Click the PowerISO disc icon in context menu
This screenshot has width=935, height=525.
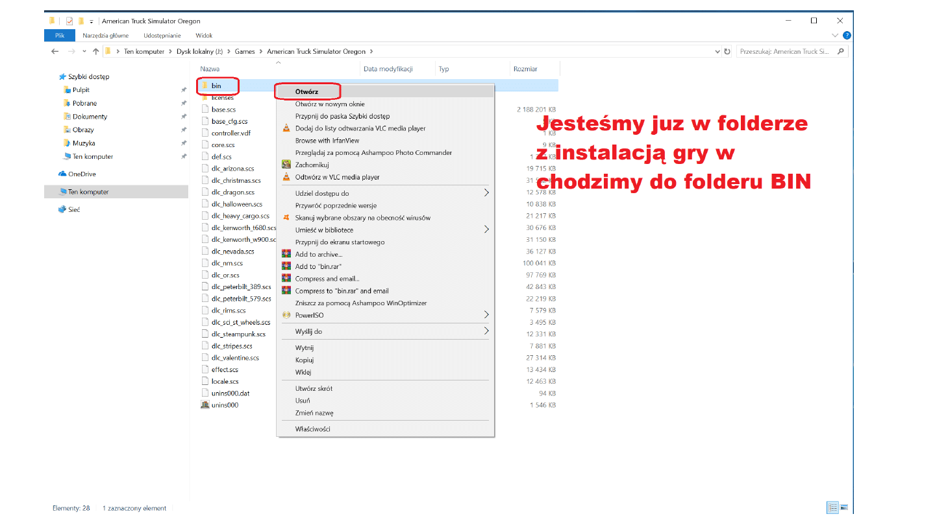click(x=286, y=315)
